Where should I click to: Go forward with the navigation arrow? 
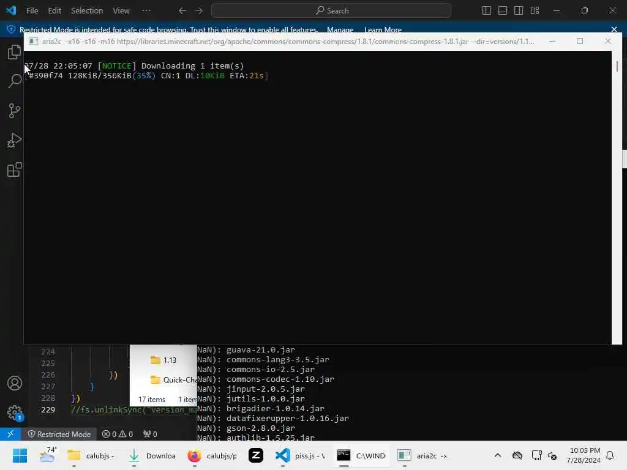(199, 11)
